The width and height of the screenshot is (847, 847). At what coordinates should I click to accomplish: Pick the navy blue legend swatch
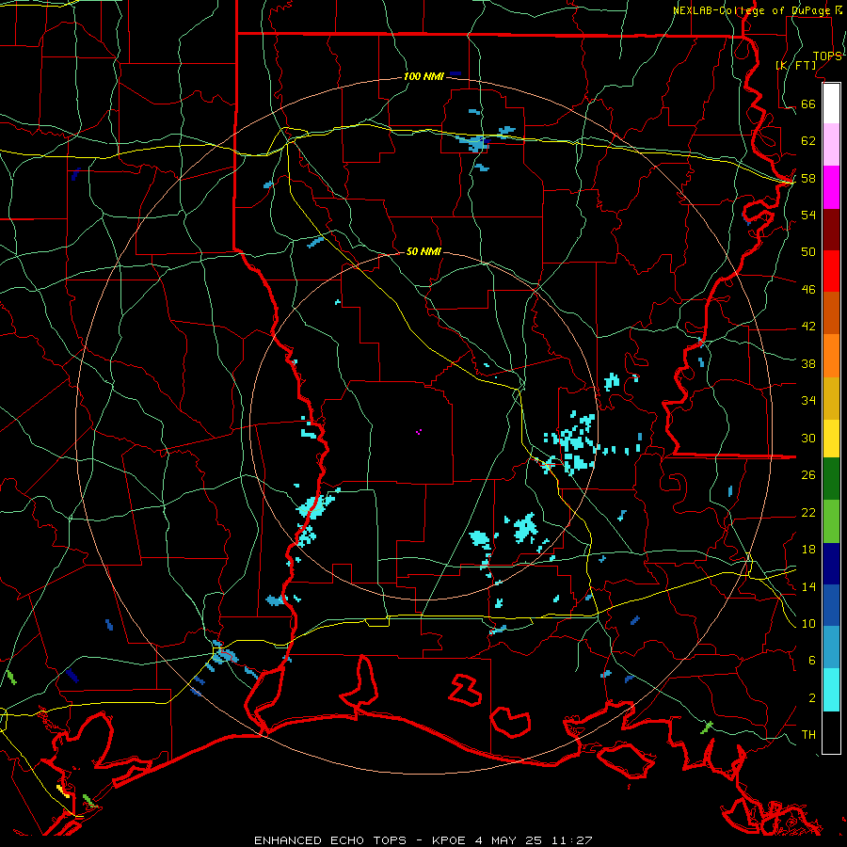tap(831, 564)
